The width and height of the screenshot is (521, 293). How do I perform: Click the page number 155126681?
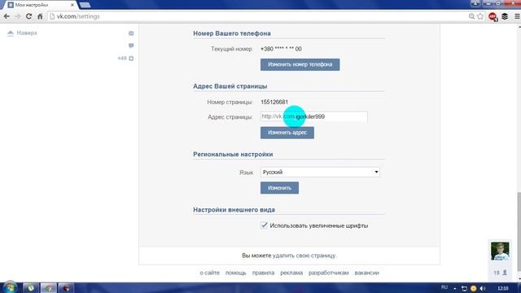coord(274,102)
